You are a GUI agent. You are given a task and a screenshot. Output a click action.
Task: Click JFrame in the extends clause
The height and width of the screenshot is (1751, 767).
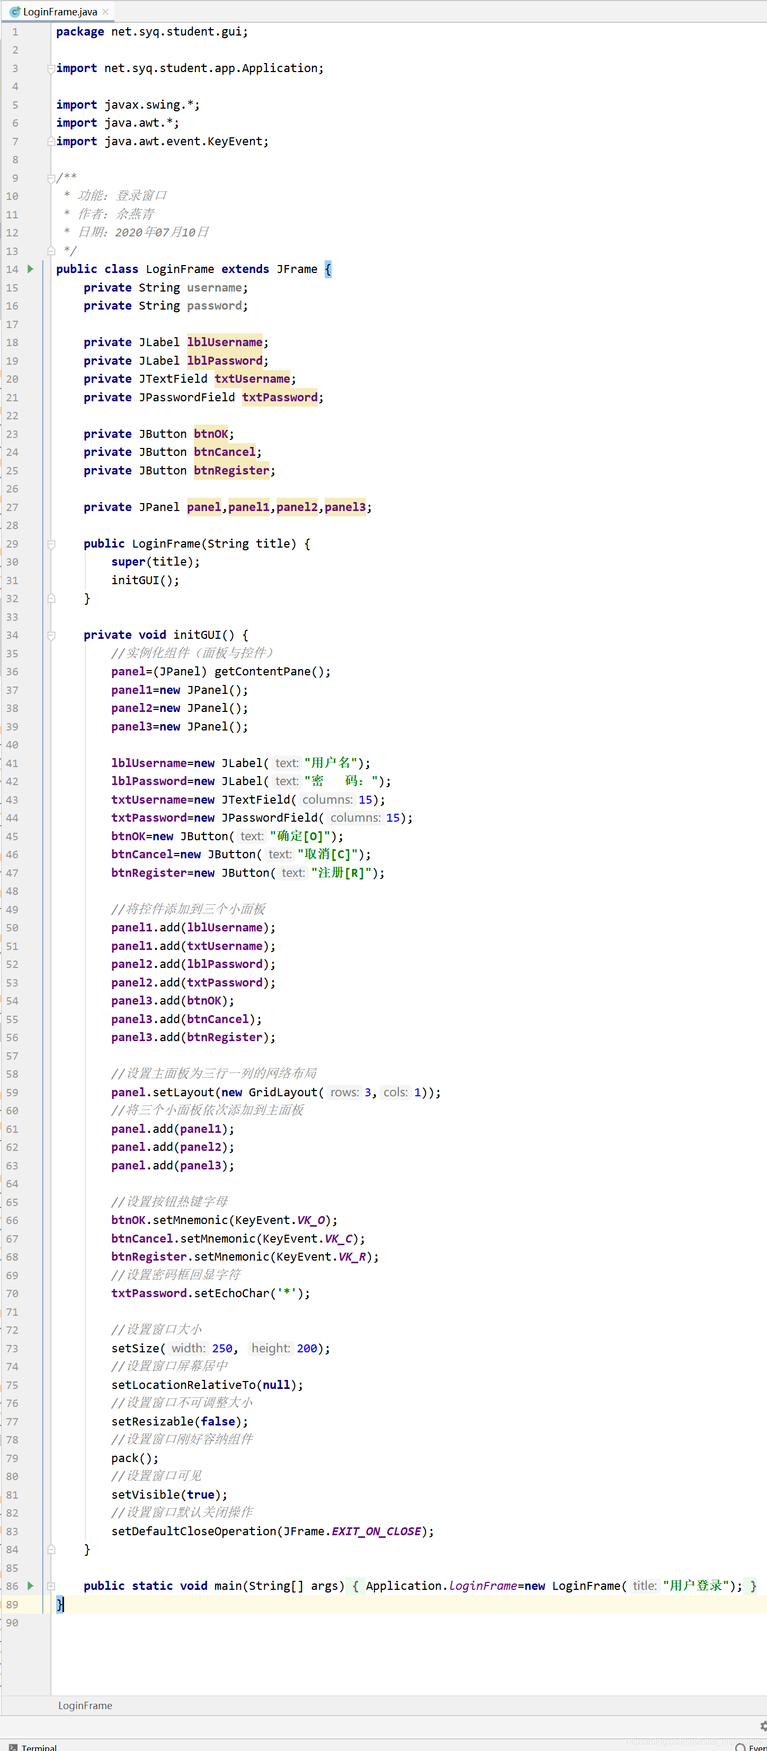click(297, 269)
